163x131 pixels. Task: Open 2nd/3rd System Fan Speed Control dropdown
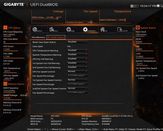pyautogui.click(x=77, y=88)
